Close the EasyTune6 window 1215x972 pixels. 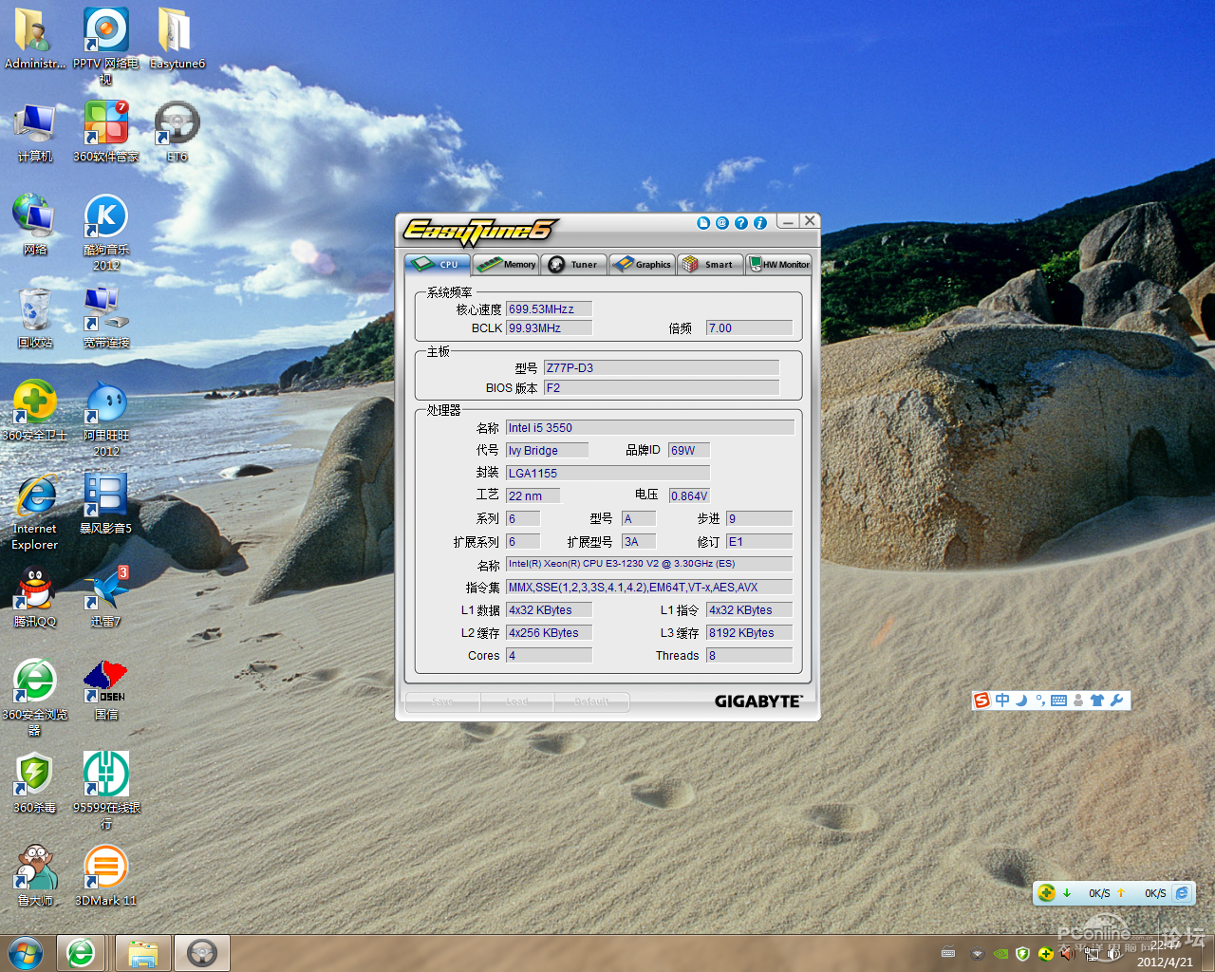(x=809, y=221)
